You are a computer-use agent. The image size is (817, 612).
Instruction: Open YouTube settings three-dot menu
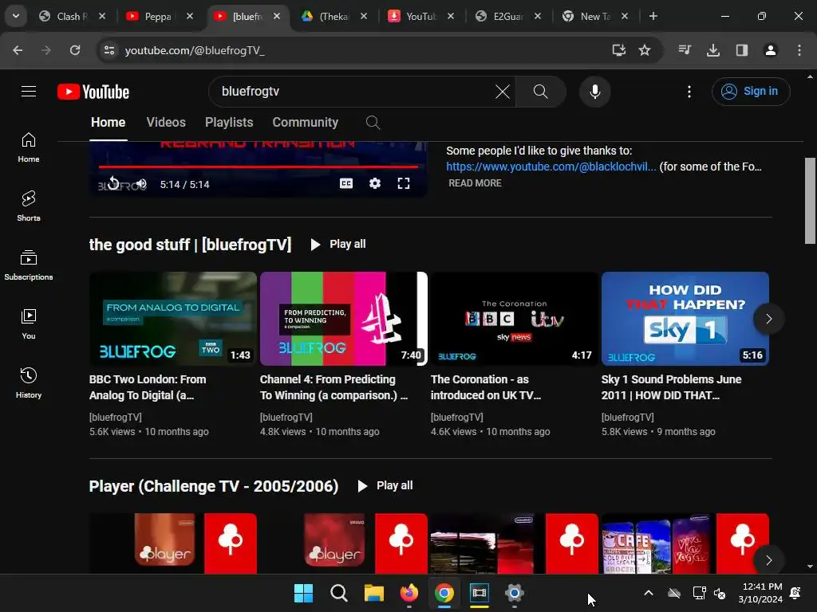coord(689,92)
